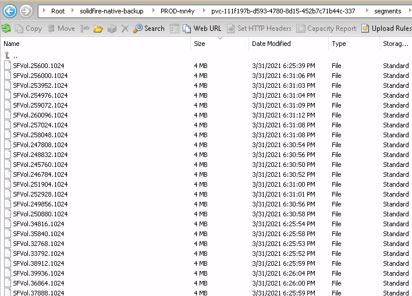Viewport: 412px width, 296px height.
Task: Select file SFVol.39936.1024
Action: click(38, 273)
